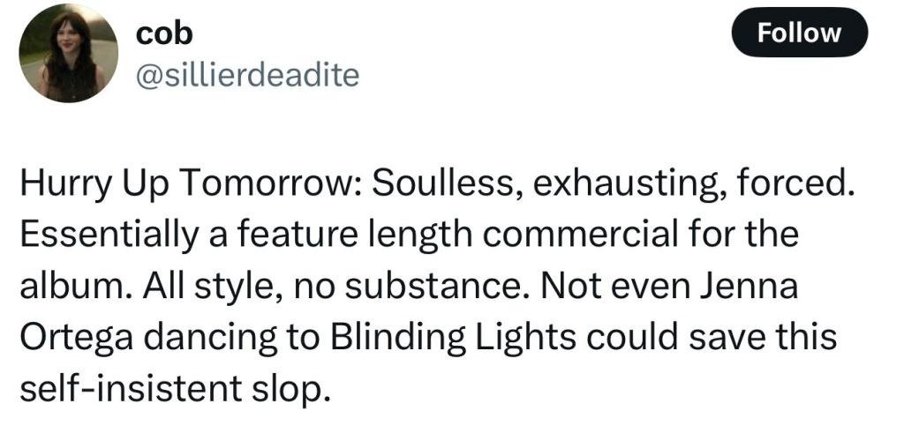This screenshot has width=904, height=441.
Task: Click the word album in the tweet
Action: (x=74, y=285)
